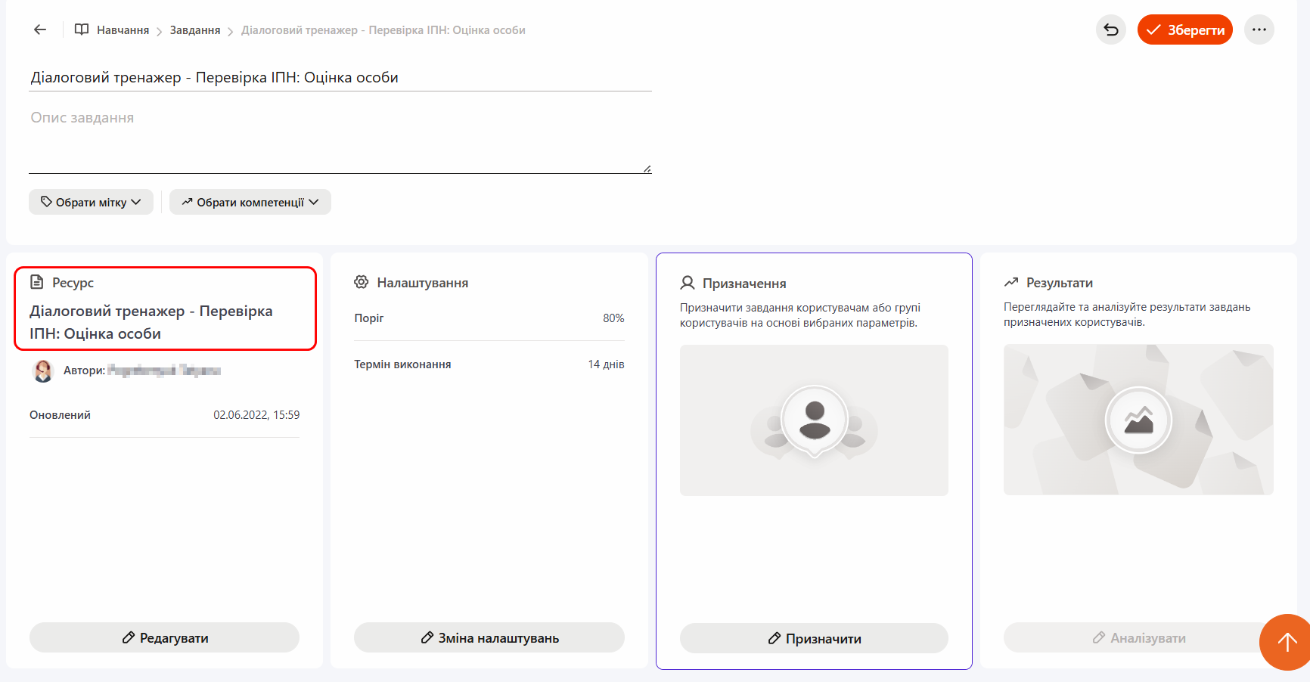1310x682 pixels.
Task: Click the assignment placeholder user image
Action: [x=814, y=420]
